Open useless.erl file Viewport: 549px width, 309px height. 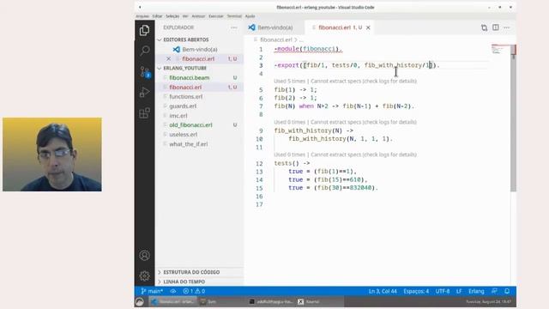coord(183,135)
